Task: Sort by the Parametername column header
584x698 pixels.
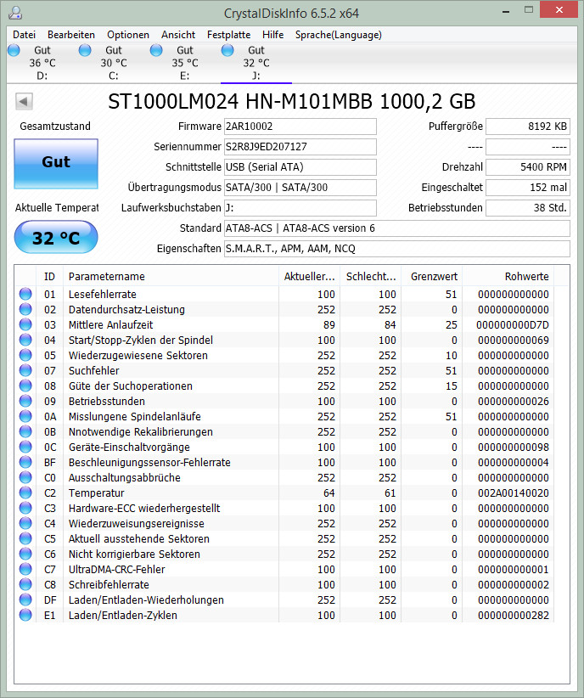Action: click(171, 277)
